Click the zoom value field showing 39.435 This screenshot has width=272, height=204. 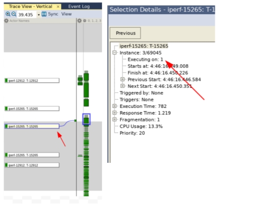[x=27, y=15]
